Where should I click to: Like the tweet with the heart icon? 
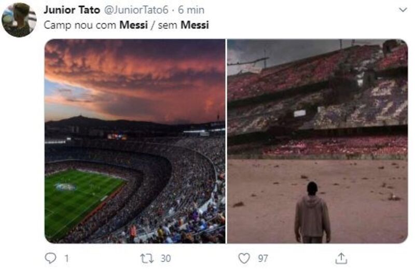point(244,258)
